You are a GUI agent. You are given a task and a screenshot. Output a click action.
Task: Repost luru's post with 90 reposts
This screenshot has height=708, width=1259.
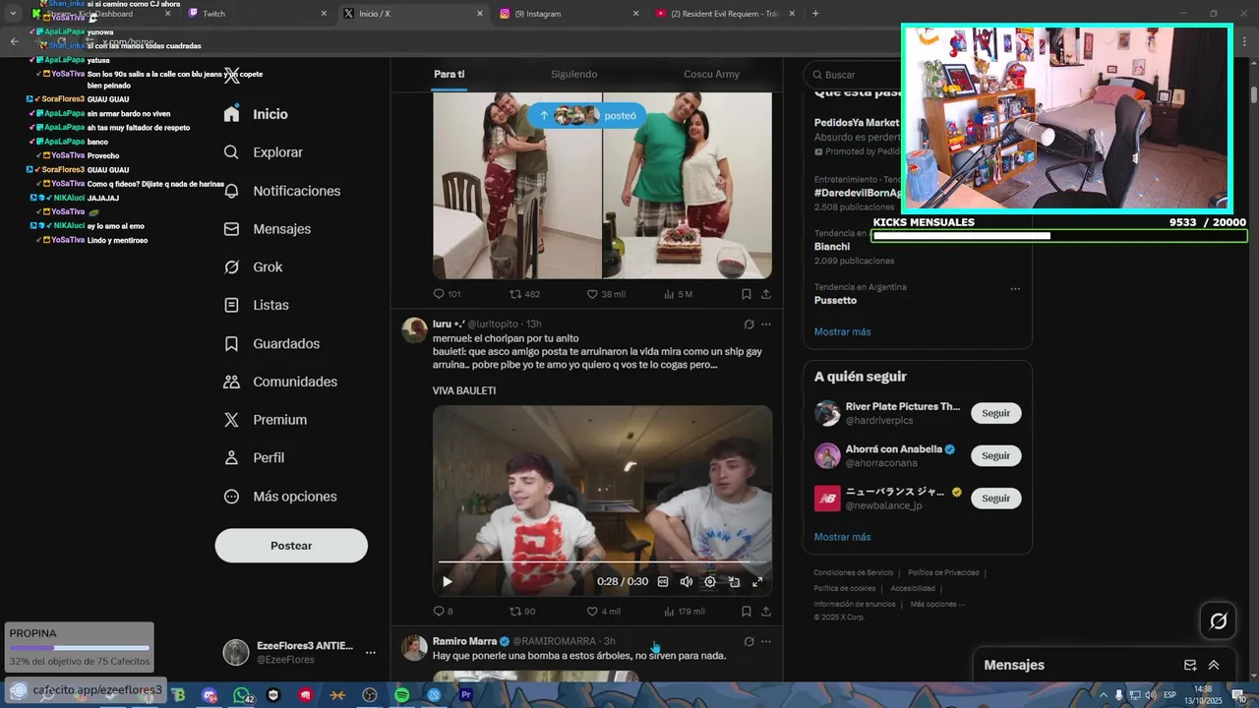point(522,612)
